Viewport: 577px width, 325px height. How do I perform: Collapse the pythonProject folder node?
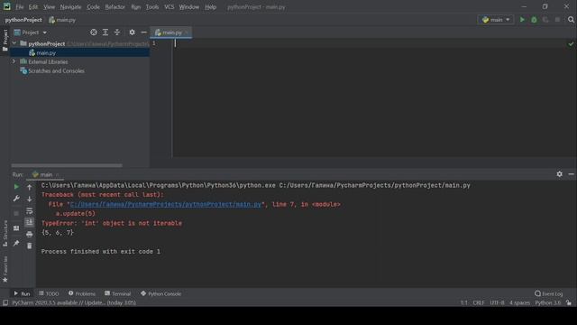[14, 43]
